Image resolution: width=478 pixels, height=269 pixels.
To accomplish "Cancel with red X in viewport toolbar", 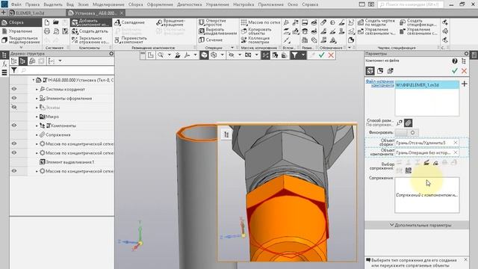I will coord(331,55).
